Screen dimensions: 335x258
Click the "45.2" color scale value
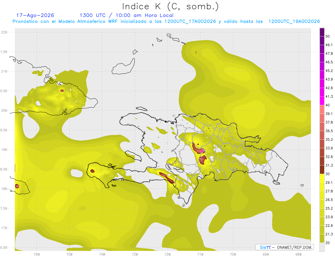point(329,71)
